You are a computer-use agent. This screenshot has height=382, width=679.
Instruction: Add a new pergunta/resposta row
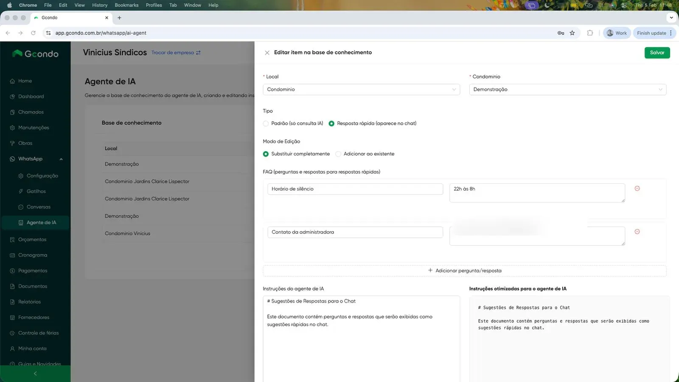465,271
